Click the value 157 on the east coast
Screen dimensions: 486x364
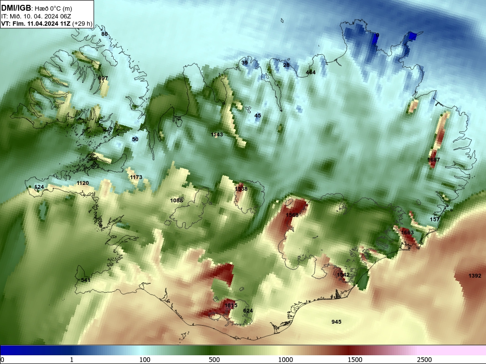[x=434, y=219]
